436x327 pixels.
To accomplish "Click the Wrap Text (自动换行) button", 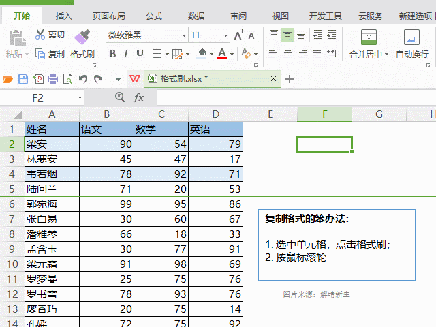I will tap(411, 42).
